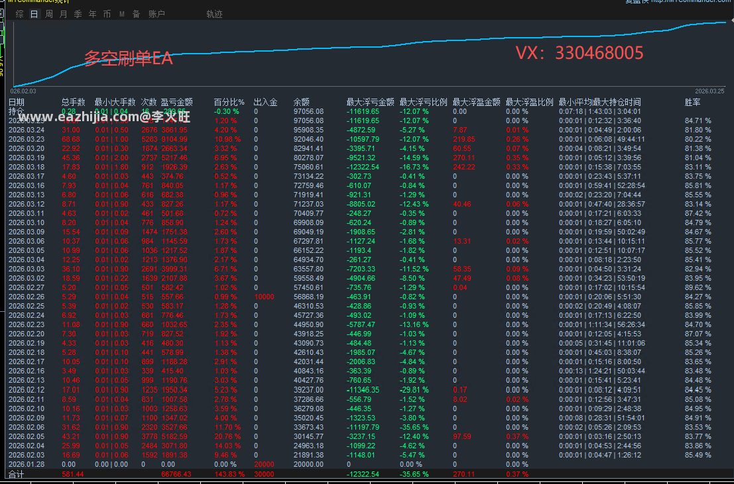Click win rate 85.81 % on 2026.03.16

point(698,185)
